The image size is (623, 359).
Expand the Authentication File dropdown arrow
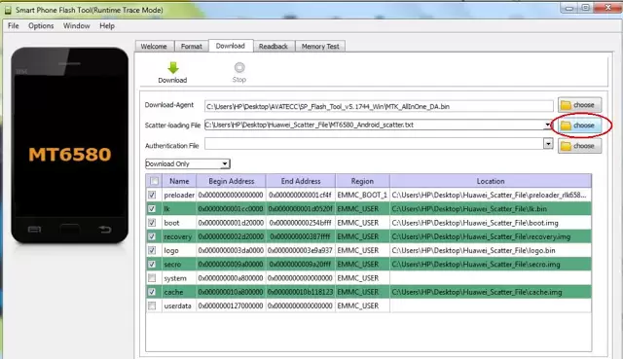point(548,143)
